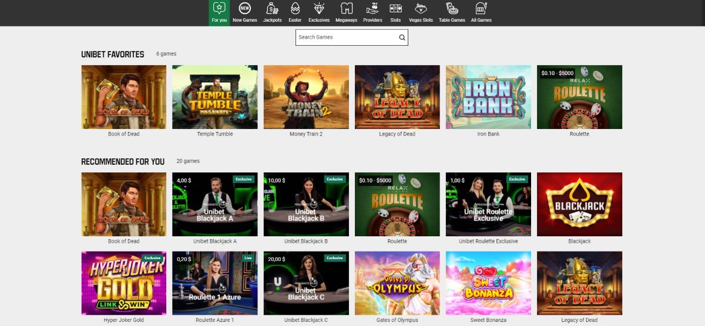Click the Unibet Roulette Exclusive caption
Screen dimensions: 705x326
pos(488,242)
